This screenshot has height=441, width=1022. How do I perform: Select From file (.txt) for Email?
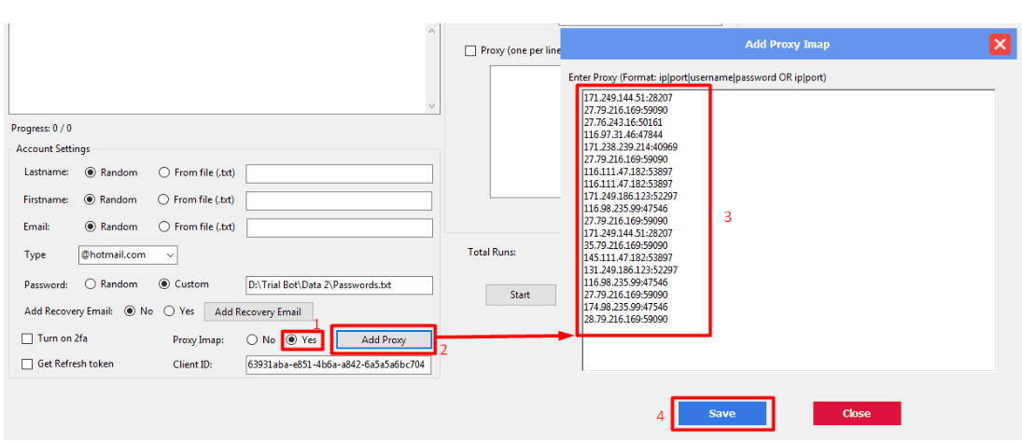tap(164, 227)
